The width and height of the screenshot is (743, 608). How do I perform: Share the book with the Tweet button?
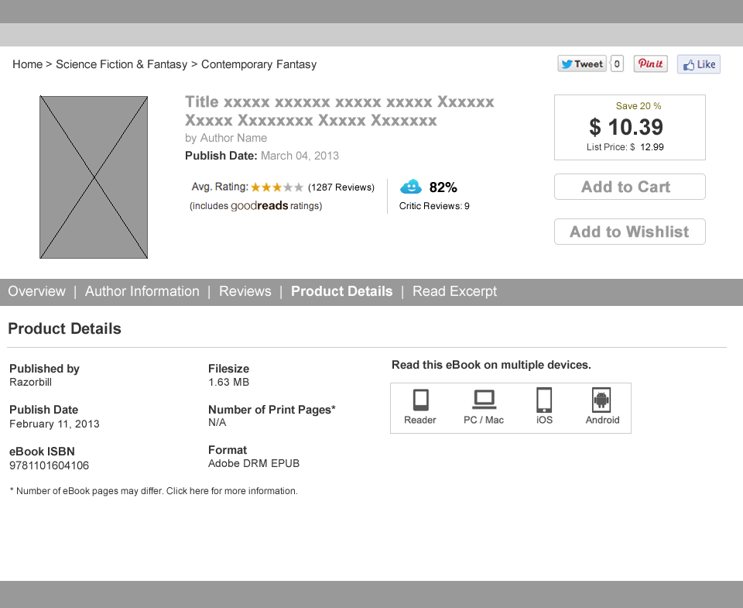tap(582, 64)
